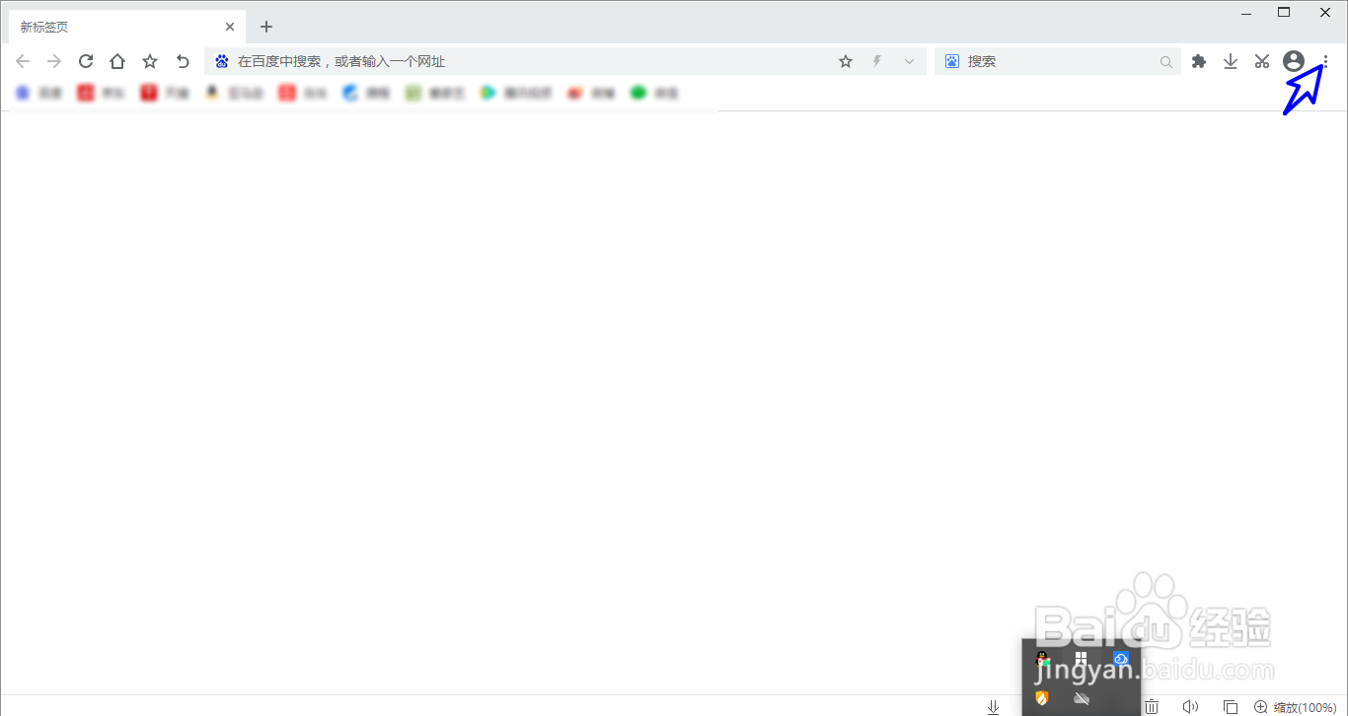1348x716 pixels.
Task: Reload the current page
Action: click(x=86, y=61)
